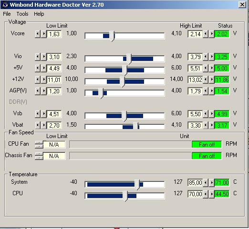Increase the Vcore low limit with the right arrow
This screenshot has width=249, height=229.
click(44, 34)
